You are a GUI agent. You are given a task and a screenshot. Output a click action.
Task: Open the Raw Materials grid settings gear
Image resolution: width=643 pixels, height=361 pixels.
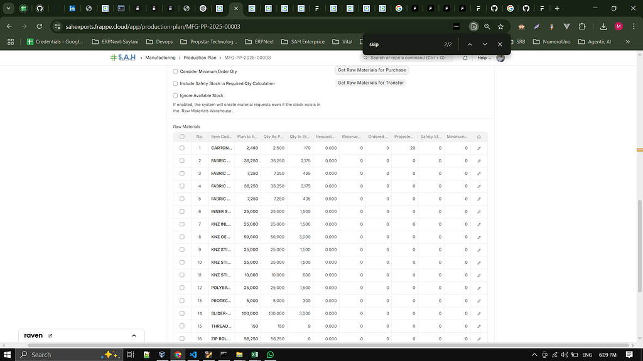[x=478, y=137]
